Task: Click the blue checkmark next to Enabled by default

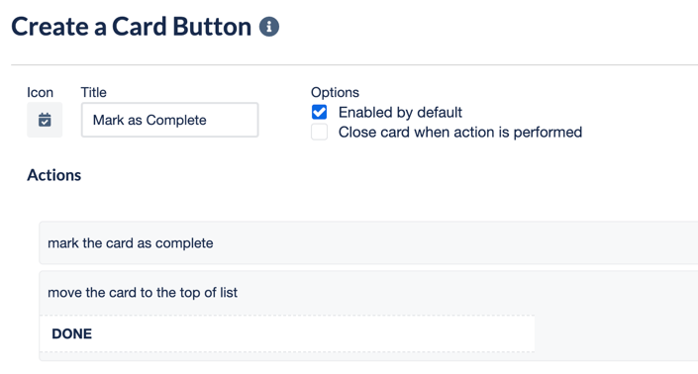Action: [x=319, y=112]
